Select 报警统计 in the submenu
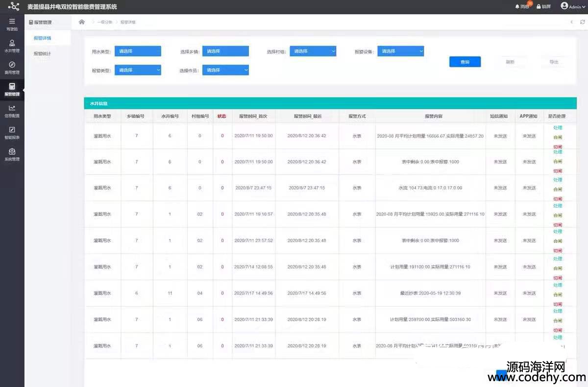The height and width of the screenshot is (387, 588). [x=42, y=53]
